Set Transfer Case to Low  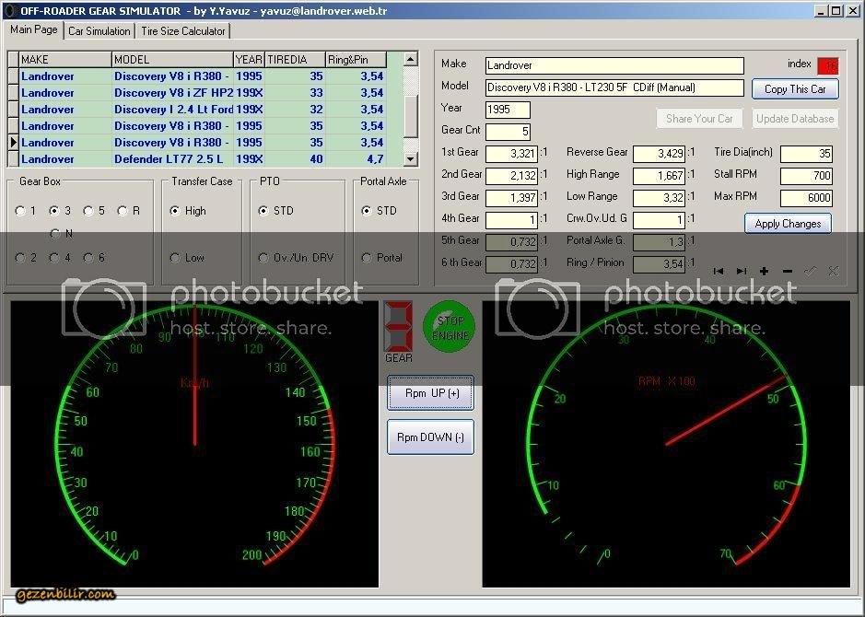coord(176,258)
